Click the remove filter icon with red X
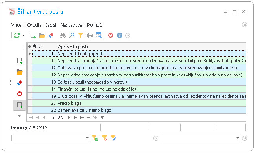 tap(105, 138)
